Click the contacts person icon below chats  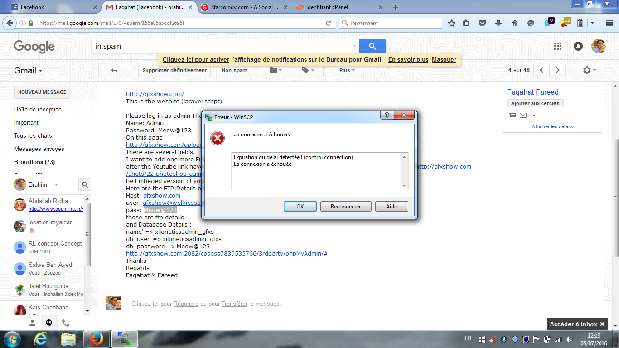[x=32, y=323]
